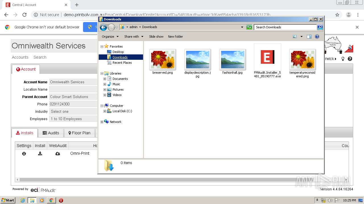Click the change view icon in explorer toolbar
This screenshot has height=204, width=364.
coord(295,37)
